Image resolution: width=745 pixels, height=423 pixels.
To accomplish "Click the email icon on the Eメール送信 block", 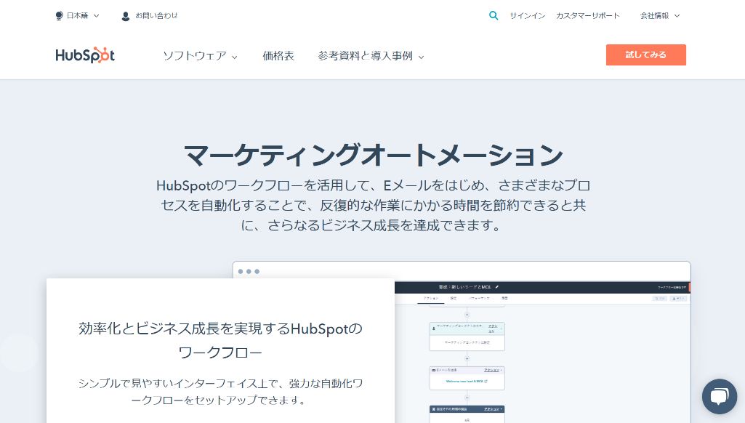I will [433, 370].
